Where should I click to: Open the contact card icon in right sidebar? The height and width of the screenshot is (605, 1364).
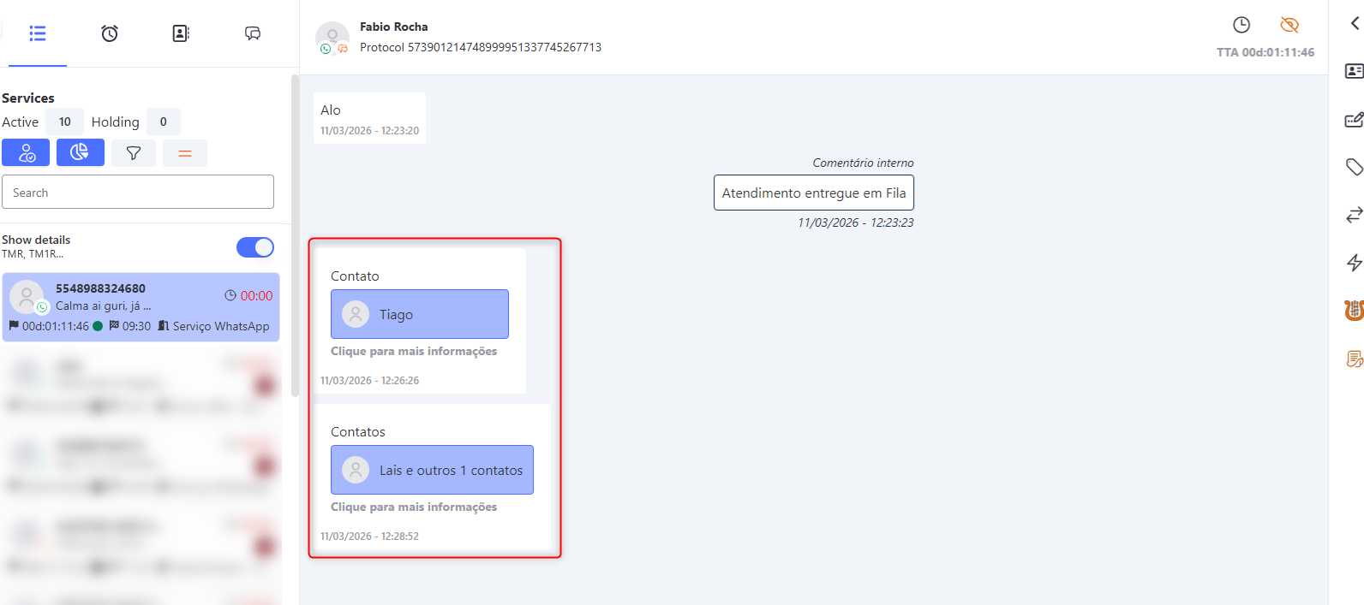pyautogui.click(x=1355, y=71)
